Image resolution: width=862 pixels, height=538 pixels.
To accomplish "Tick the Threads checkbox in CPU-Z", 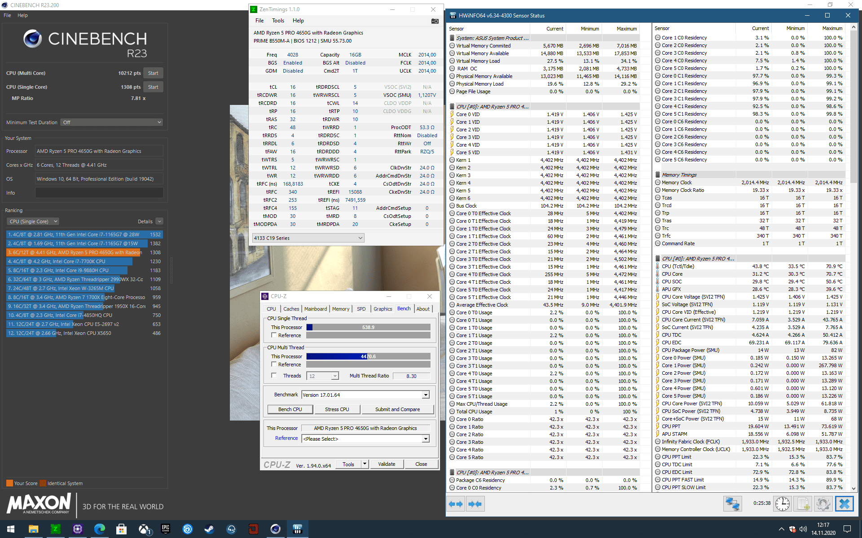I will click(274, 376).
